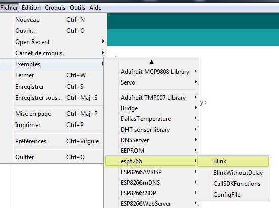Viewport: 279px width, 208px height.
Task: Open the CallSDKFunctions example
Action: click(x=233, y=184)
